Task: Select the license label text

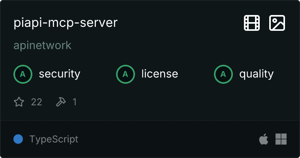Action: point(159,74)
